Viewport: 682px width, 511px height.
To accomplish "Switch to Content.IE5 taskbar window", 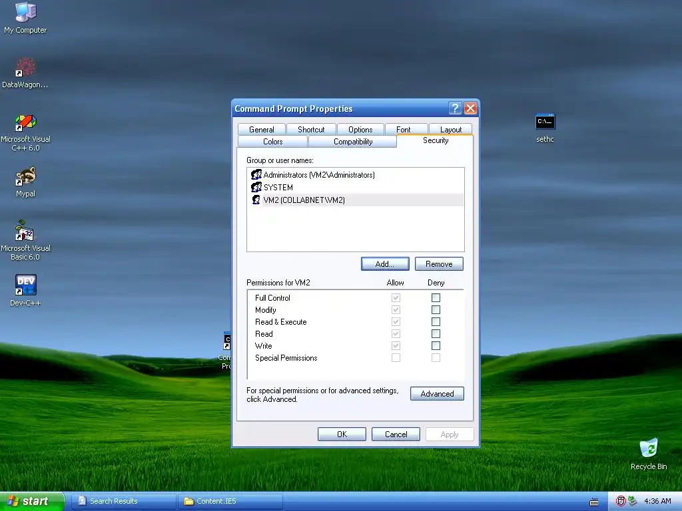I will pyautogui.click(x=230, y=501).
